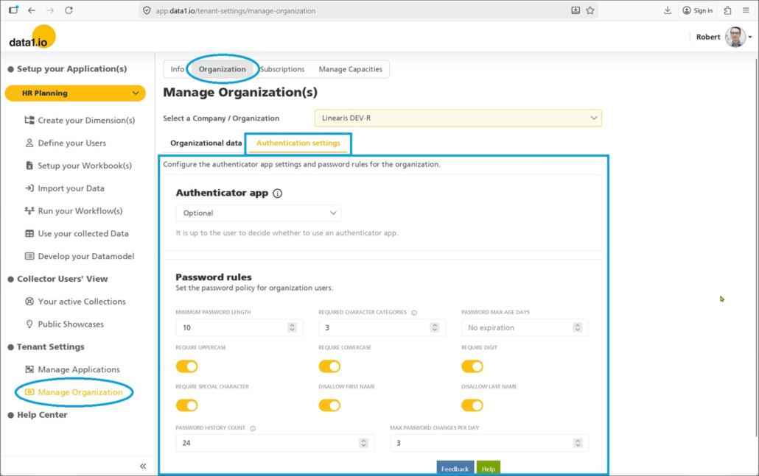
Task: Click the Password History Count info icon
Action: 253,428
